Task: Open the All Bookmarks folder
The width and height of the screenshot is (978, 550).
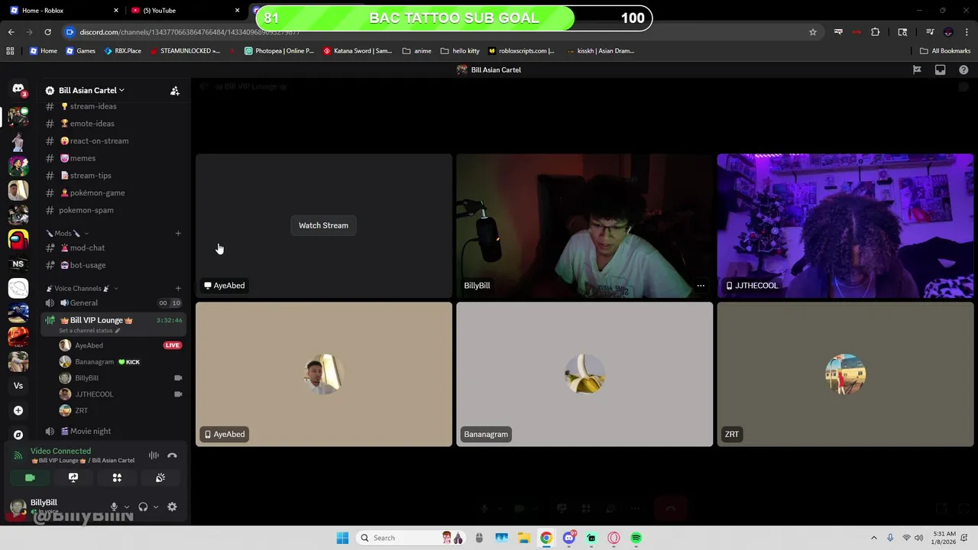Action: pyautogui.click(x=945, y=51)
